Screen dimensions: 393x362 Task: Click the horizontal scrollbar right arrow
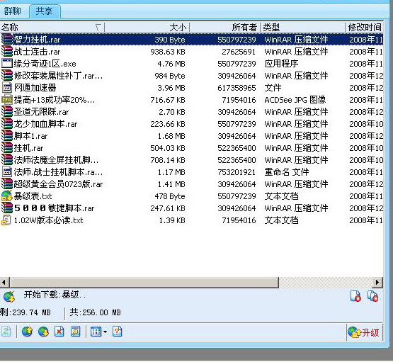tap(377, 283)
